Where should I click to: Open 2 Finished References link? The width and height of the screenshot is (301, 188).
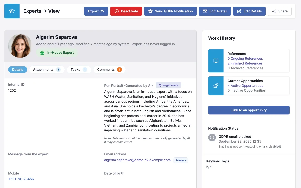(x=245, y=63)
